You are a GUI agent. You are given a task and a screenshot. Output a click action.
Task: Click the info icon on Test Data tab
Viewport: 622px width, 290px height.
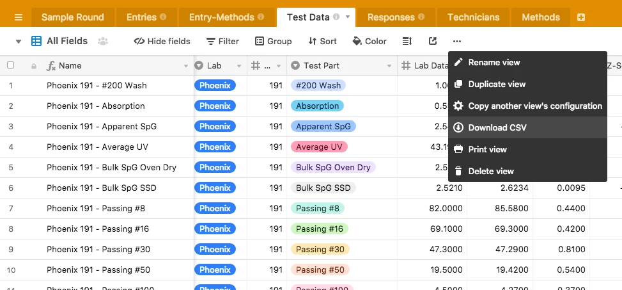click(x=336, y=17)
